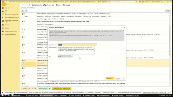This screenshot has width=173, height=97.
Task: Open Диссертационные советы sidebar section
Action: 12,17
